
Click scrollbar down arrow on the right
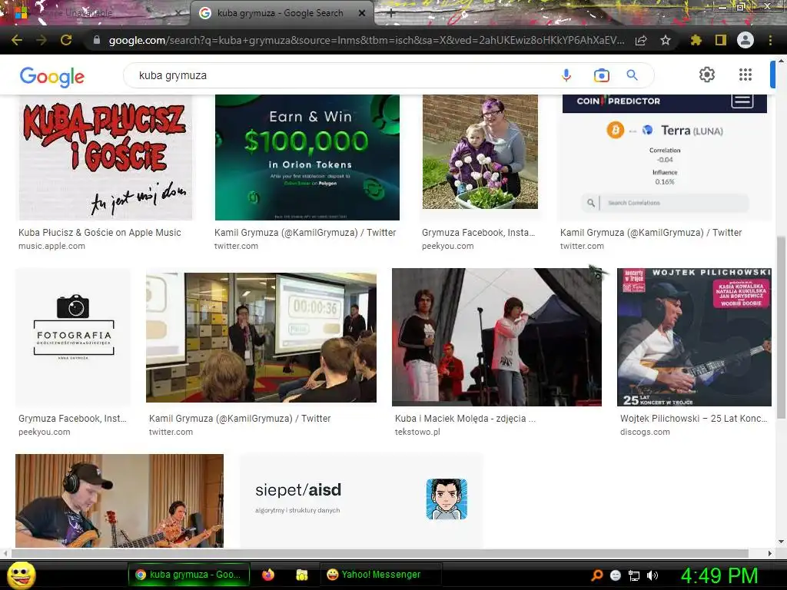pos(781,542)
